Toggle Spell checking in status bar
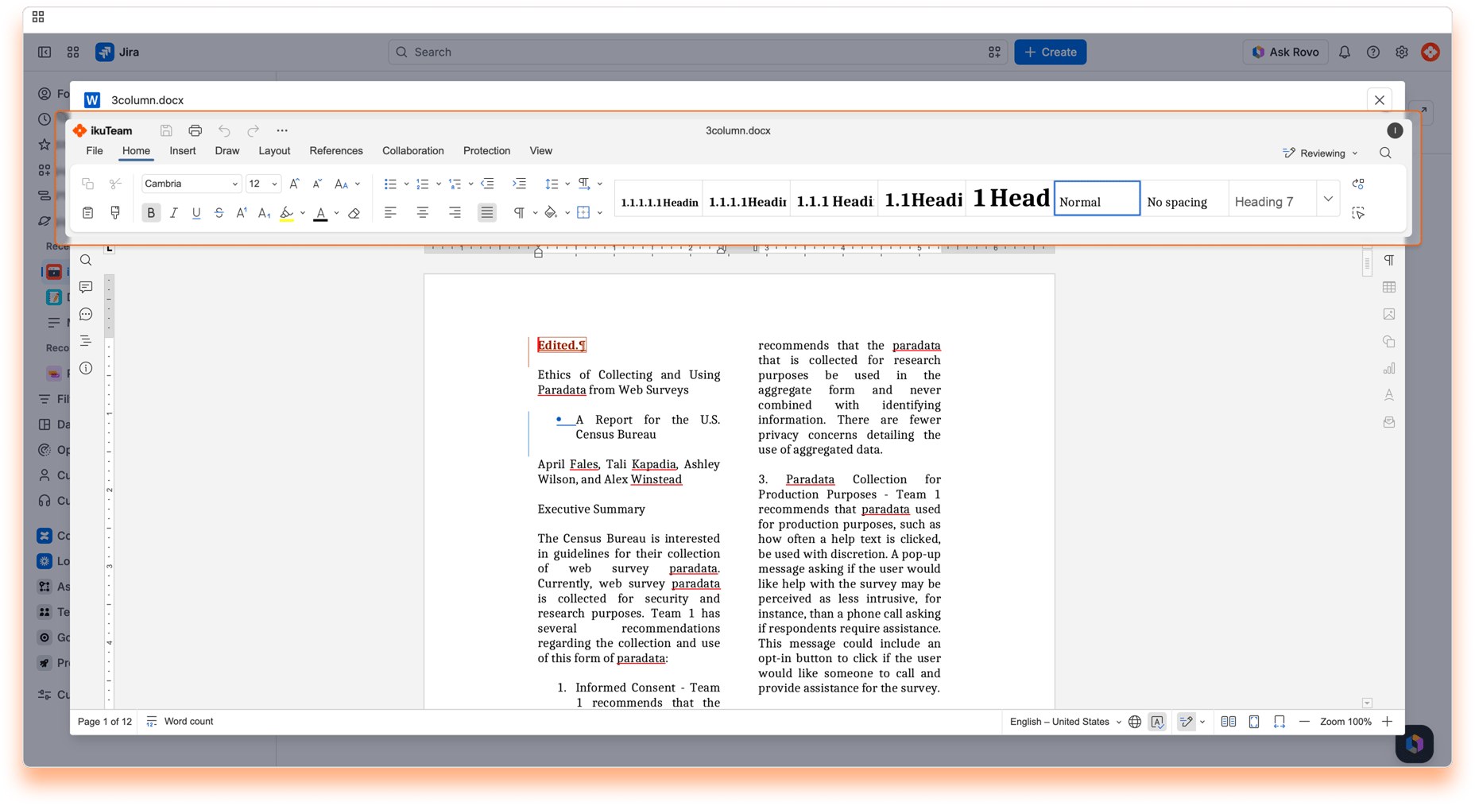Image resolution: width=1475 pixels, height=806 pixels. pyautogui.click(x=1157, y=722)
